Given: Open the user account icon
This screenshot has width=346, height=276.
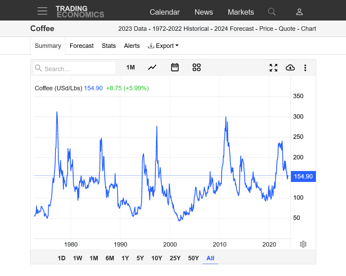Looking at the screenshot, I should pyautogui.click(x=299, y=12).
